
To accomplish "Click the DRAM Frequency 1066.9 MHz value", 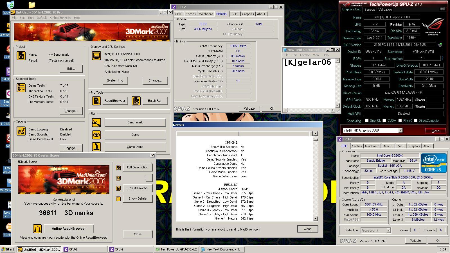I will tap(238, 46).
